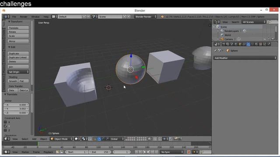280x157 pixels.
Task: Open the timeline editor type icon
Action: 7,152
